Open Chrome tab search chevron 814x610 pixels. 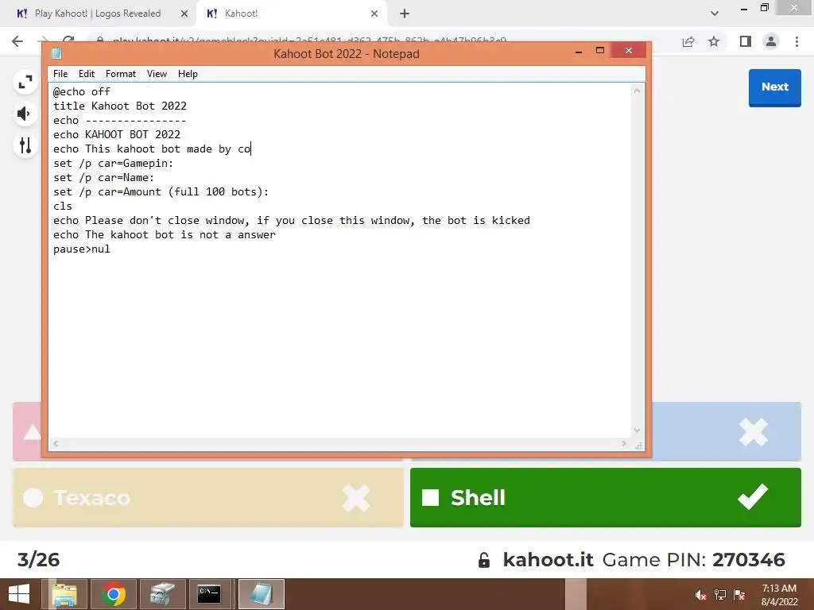715,14
